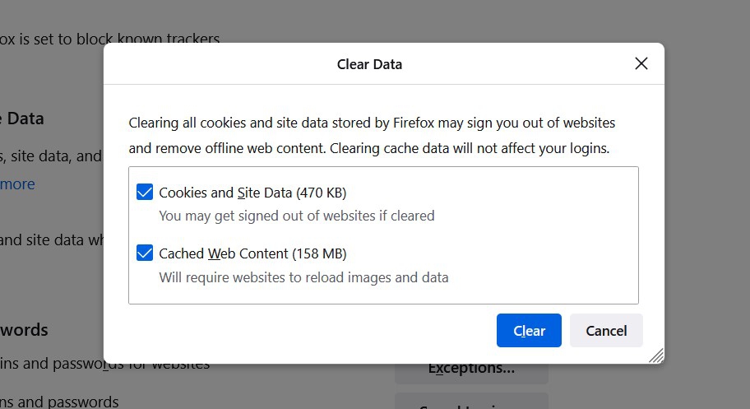Viewport: 750px width, 409px height.
Task: Open the Exceptions button behind the dialog
Action: 471,369
